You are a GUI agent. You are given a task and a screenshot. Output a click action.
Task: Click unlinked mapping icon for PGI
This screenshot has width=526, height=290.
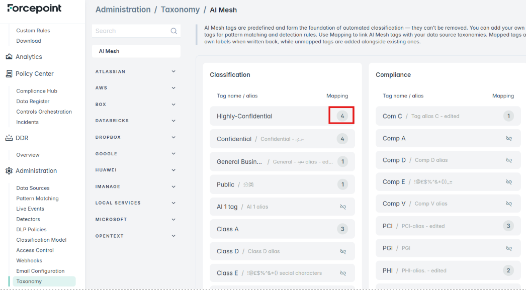[x=509, y=248]
